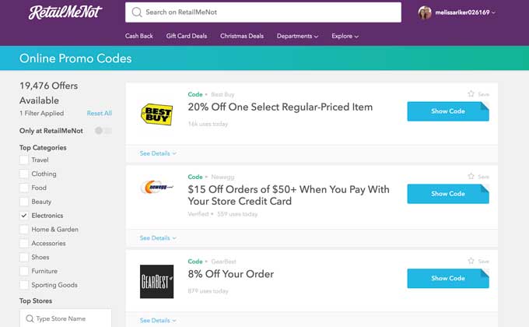Expand the Explore dropdown menu

point(345,36)
